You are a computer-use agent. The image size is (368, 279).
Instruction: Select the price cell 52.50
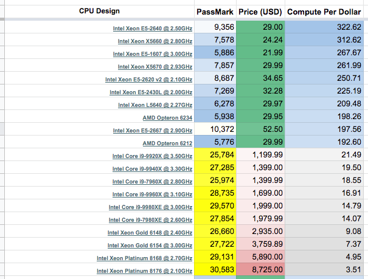click(260, 129)
